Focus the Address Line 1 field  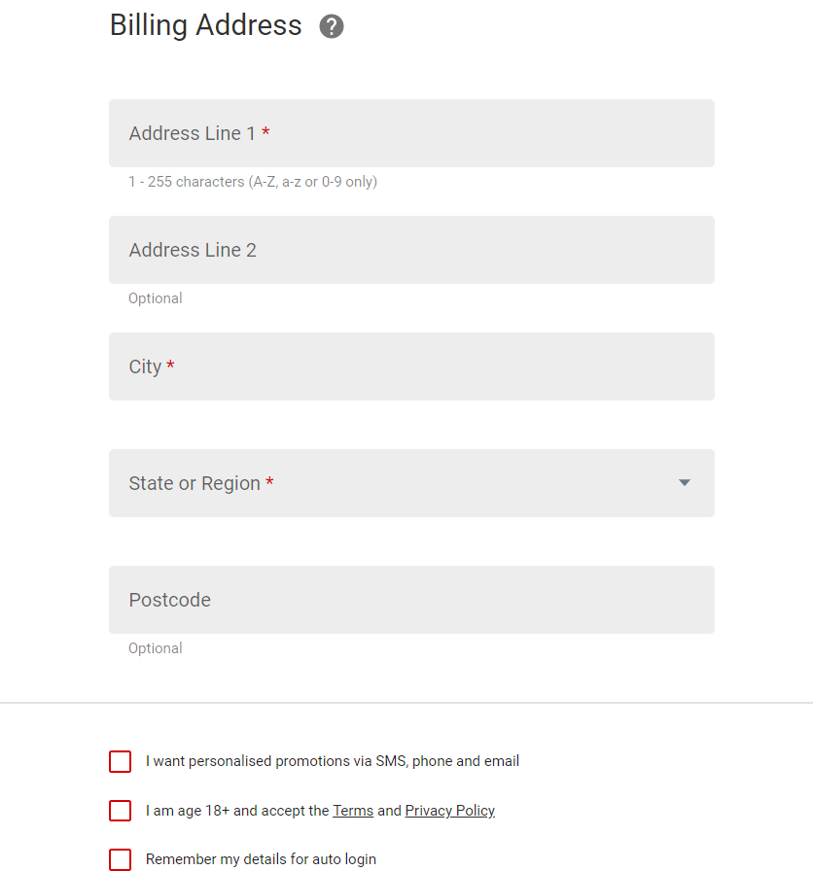411,133
